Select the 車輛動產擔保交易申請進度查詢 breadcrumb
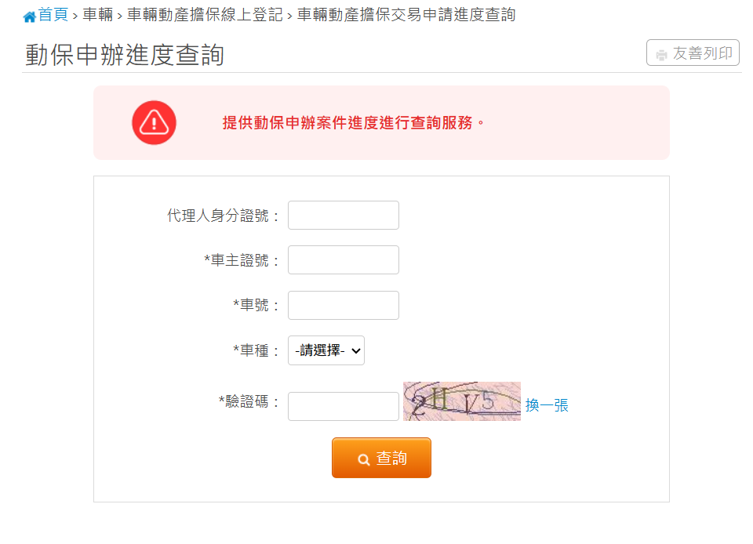The width and height of the screenshot is (753, 544). pyautogui.click(x=406, y=15)
